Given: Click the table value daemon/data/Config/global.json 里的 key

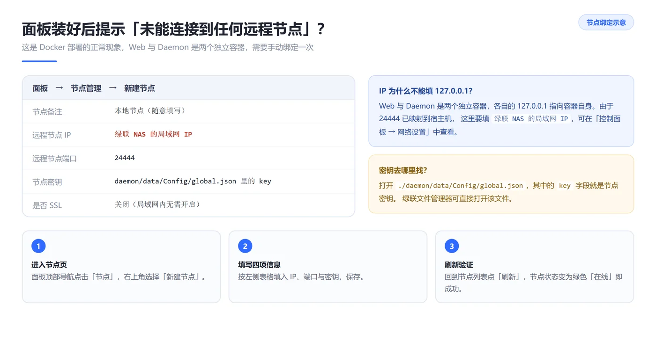Looking at the screenshot, I should pyautogui.click(x=193, y=181).
